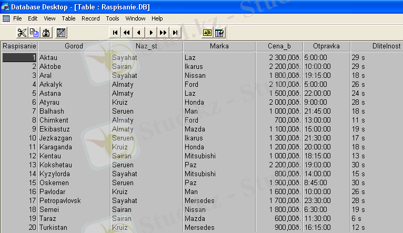Open the Table menu

[68, 18]
